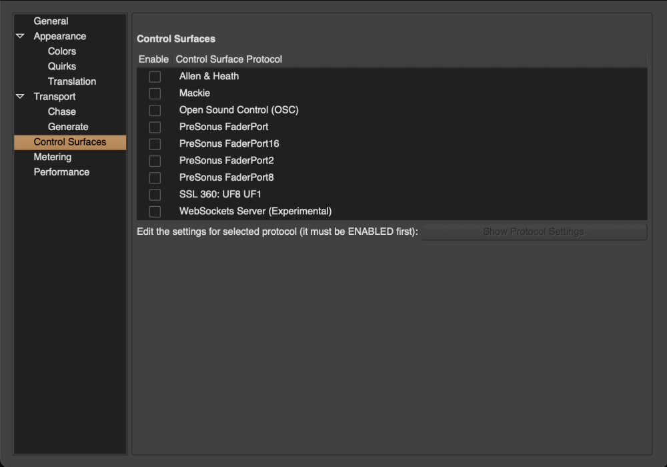This screenshot has height=467, width=667.
Task: Enable the experimental WebSockets Server
Action: coord(155,211)
